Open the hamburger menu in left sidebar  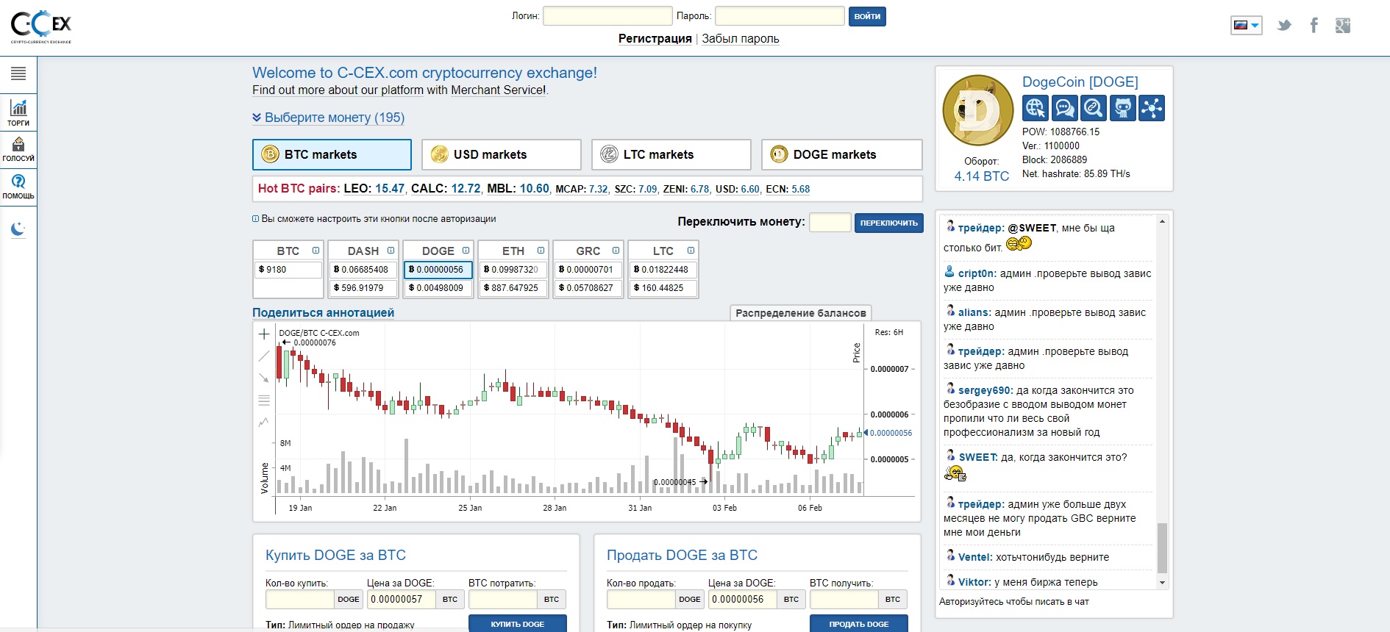[18, 73]
